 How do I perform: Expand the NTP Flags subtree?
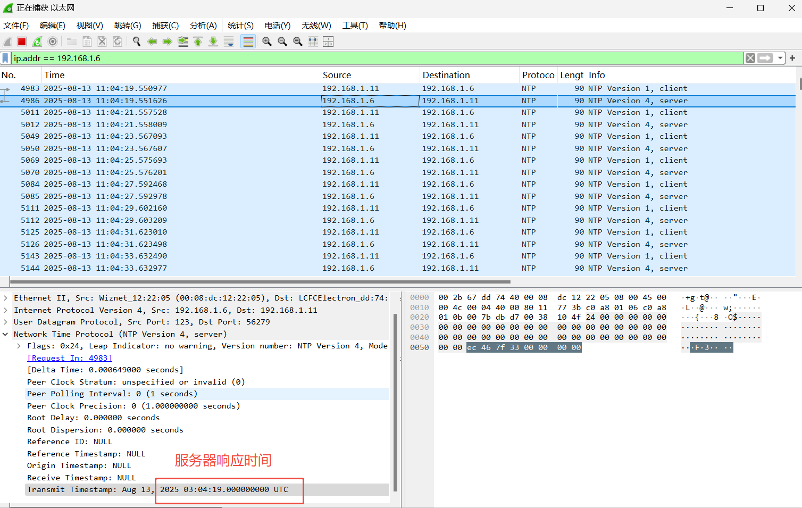(19, 346)
